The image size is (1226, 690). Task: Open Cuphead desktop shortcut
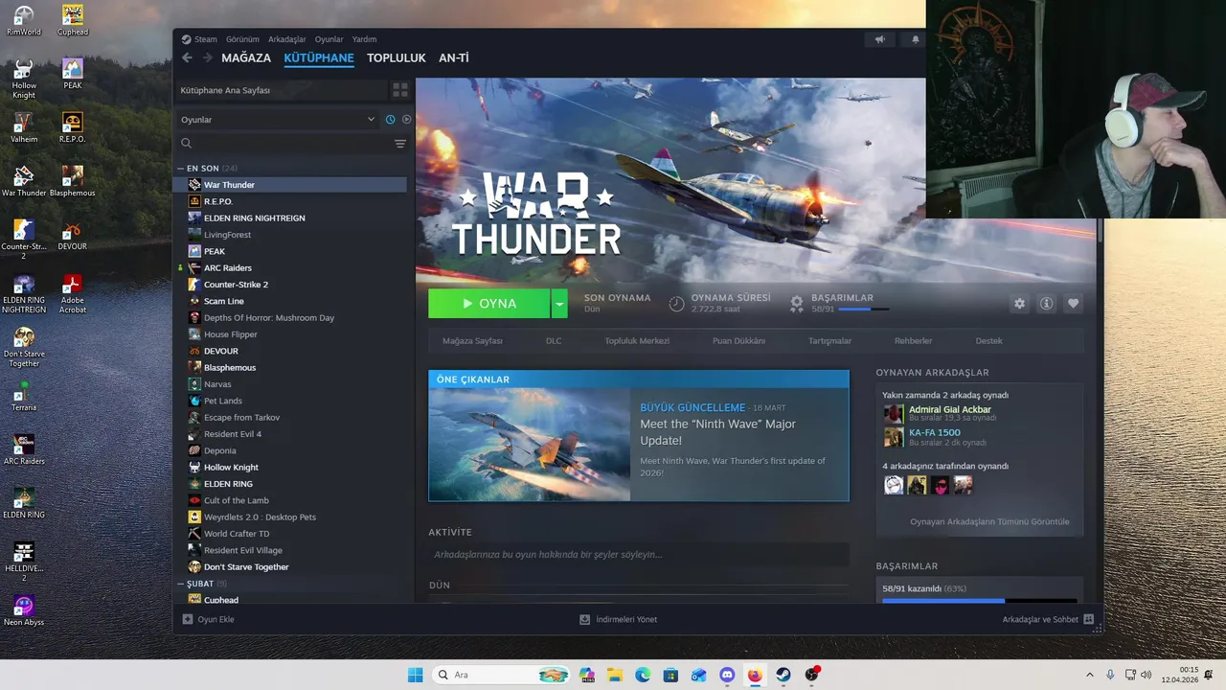(x=73, y=20)
